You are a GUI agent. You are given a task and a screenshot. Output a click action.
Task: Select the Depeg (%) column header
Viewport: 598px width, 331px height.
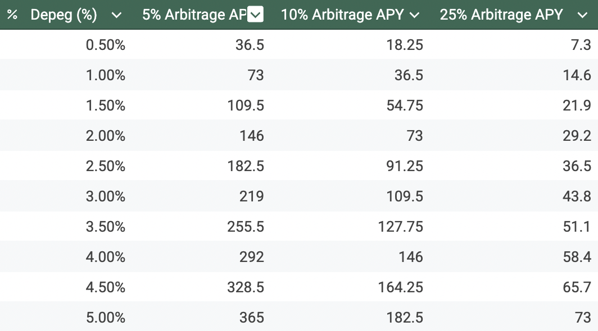[64, 15]
